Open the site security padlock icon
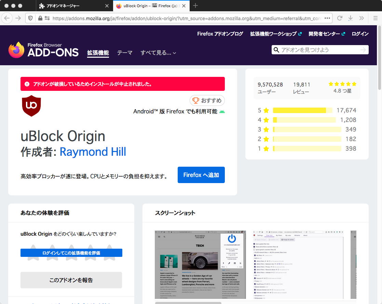382x304 pixels. click(40, 18)
